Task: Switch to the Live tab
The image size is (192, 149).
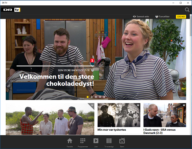Action: (x=96, y=143)
